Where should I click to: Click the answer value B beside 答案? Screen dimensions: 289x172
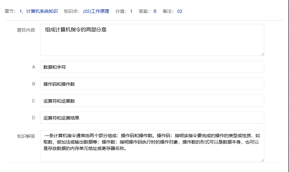click(x=155, y=12)
